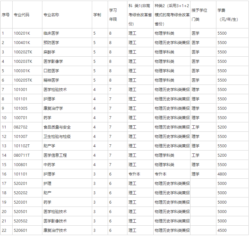Image resolution: width=250 pixels, height=236 pixels.
Task: Click tuition value 4500
Action: (222, 230)
